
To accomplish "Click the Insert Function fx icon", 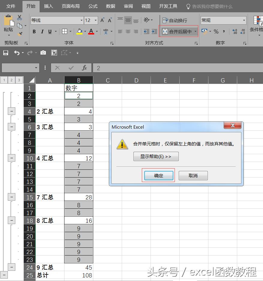I will (85, 68).
